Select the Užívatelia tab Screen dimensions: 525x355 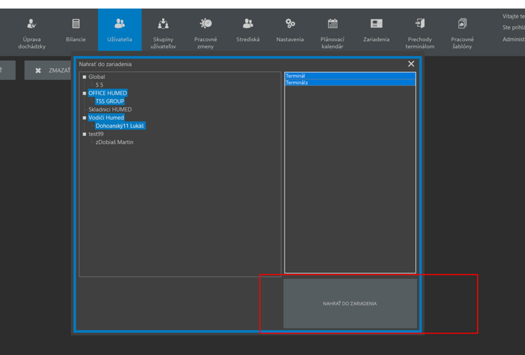[119, 30]
